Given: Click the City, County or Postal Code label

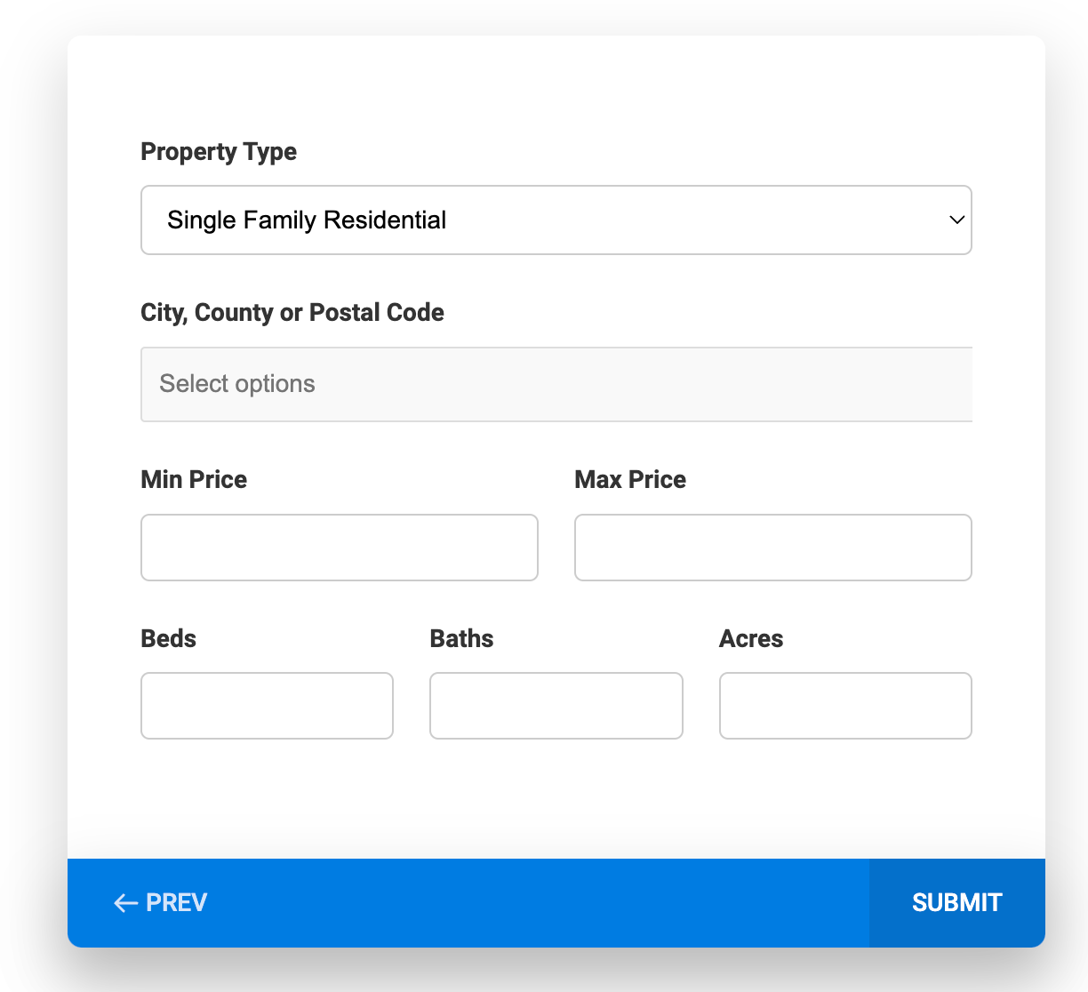Looking at the screenshot, I should [x=292, y=313].
